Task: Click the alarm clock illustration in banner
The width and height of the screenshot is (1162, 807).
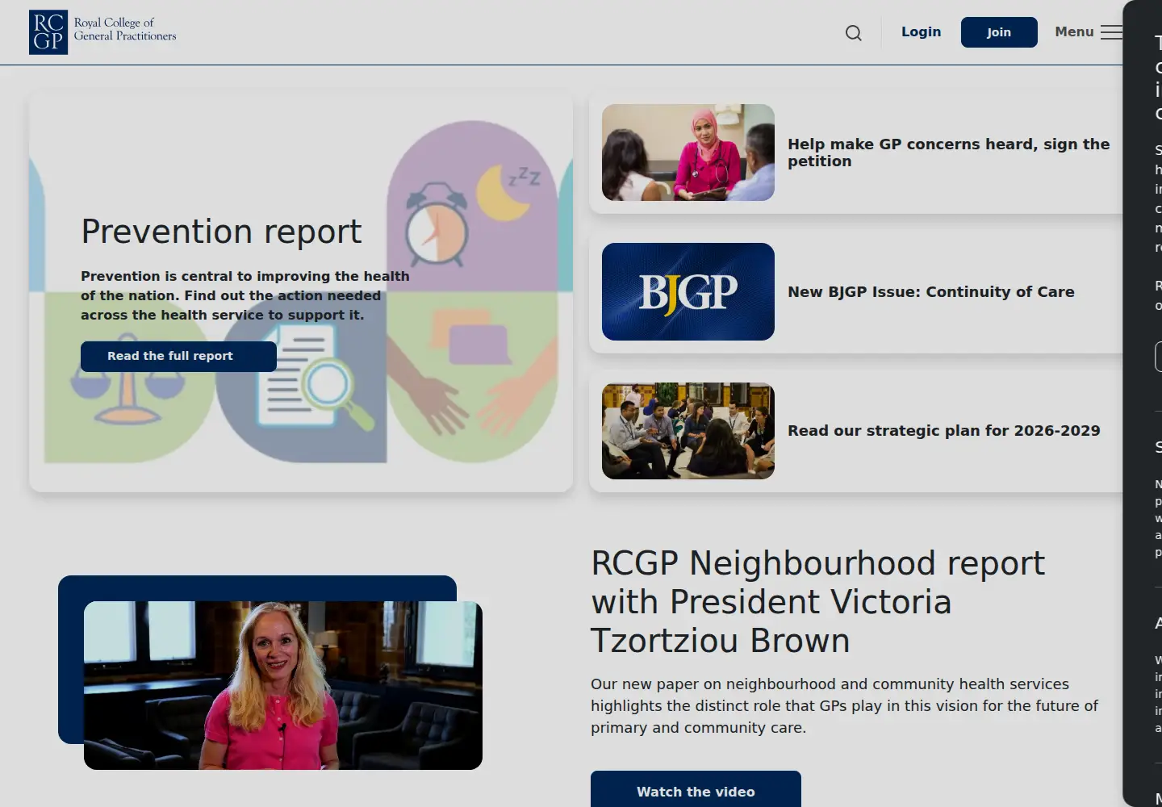Action: pyautogui.click(x=437, y=224)
